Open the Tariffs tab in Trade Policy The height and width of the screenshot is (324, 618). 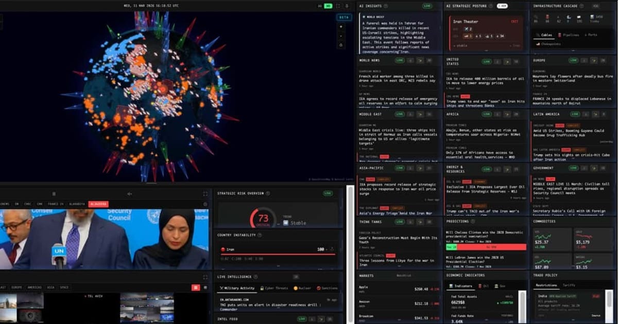point(569,285)
